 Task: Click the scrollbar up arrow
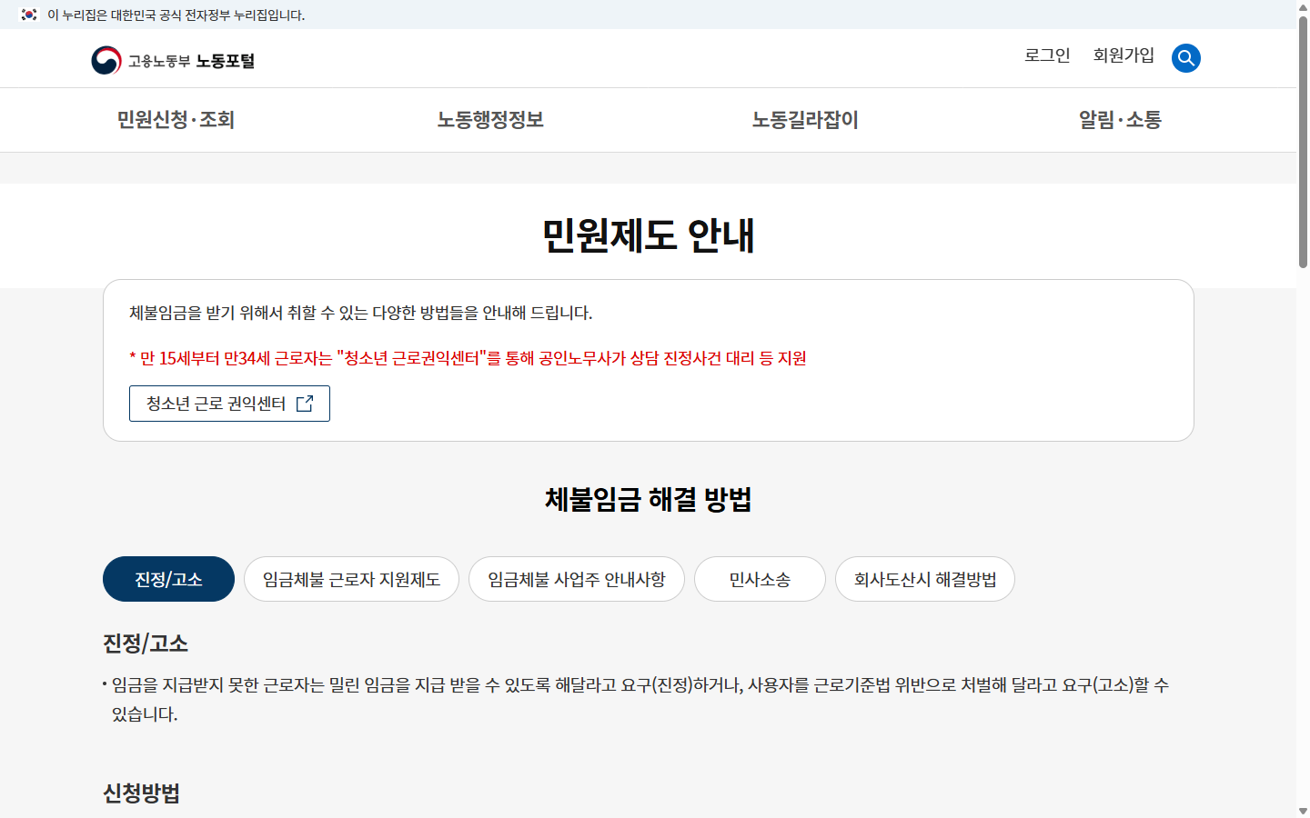(1303, 6)
